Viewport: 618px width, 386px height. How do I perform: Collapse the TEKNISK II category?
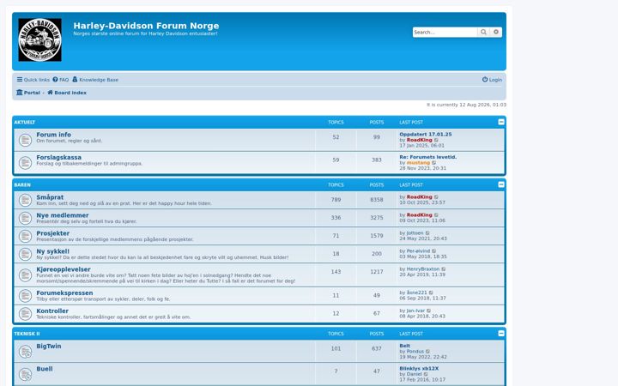501,333
